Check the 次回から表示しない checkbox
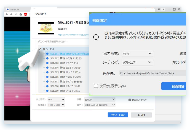Screen dimensions: 190x130 coord(96,86)
